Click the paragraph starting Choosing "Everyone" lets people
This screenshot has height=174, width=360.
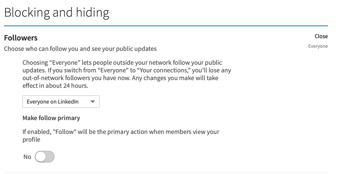pos(127,74)
